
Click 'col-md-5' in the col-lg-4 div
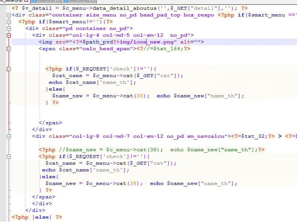click(116, 35)
